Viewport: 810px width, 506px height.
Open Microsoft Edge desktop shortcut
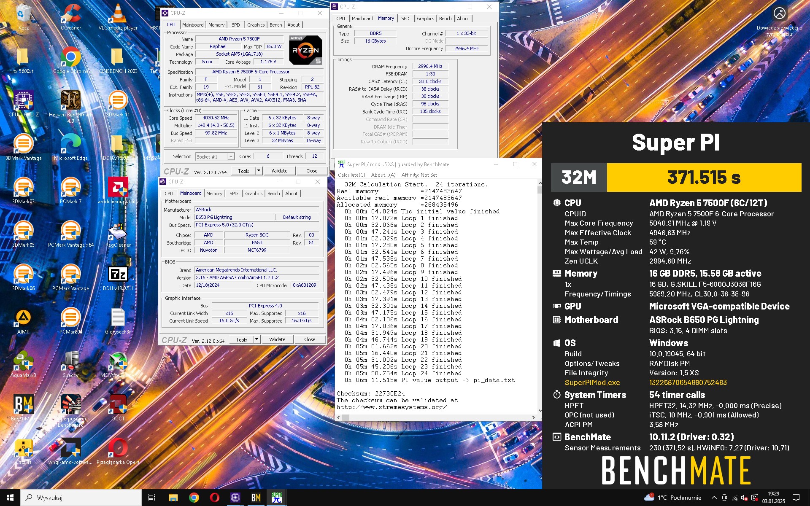(x=71, y=147)
